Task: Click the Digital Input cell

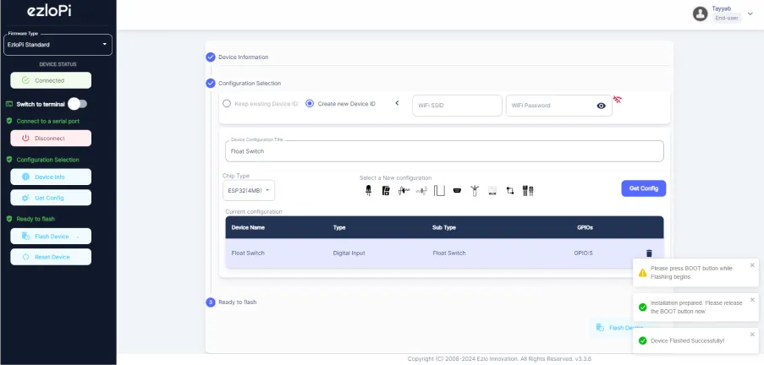Action: tap(349, 253)
